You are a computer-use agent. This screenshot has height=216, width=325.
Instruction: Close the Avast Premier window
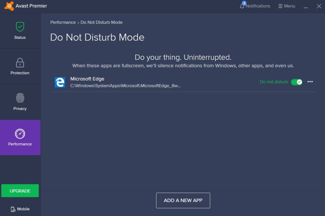click(x=319, y=6)
